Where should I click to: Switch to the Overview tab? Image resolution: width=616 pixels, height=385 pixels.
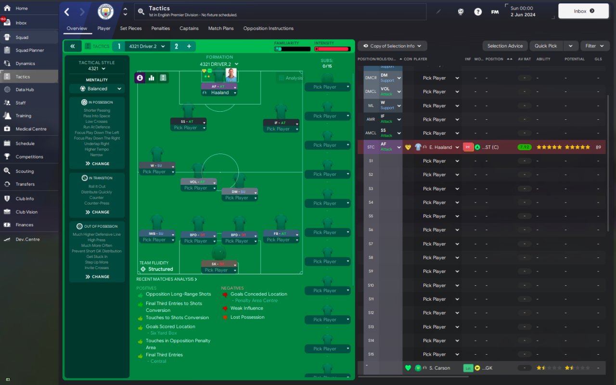point(77,28)
